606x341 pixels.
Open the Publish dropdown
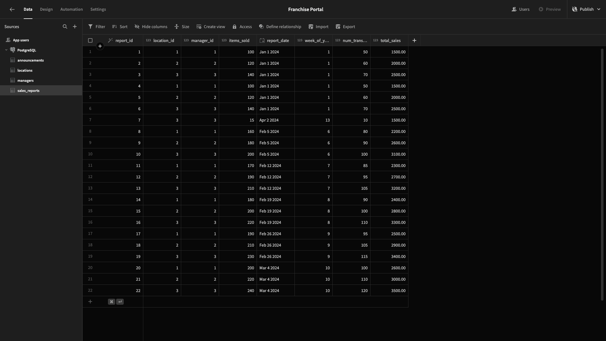click(x=586, y=9)
